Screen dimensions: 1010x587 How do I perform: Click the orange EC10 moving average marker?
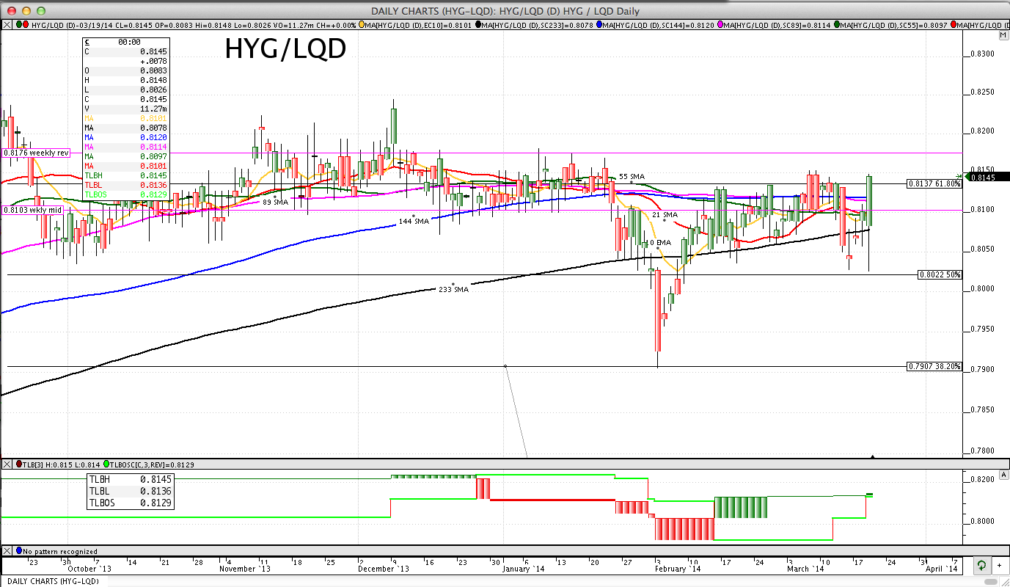362,25
